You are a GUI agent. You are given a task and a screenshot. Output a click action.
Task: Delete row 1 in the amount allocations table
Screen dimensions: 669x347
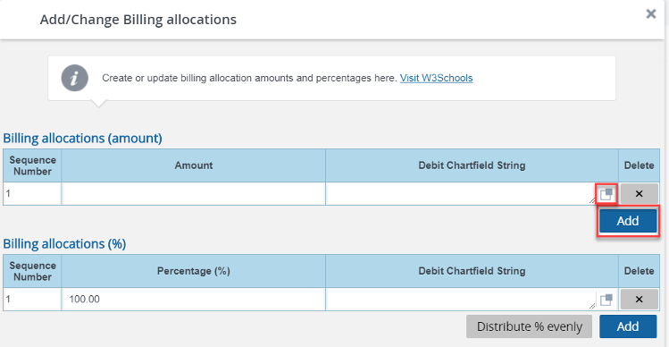(639, 194)
